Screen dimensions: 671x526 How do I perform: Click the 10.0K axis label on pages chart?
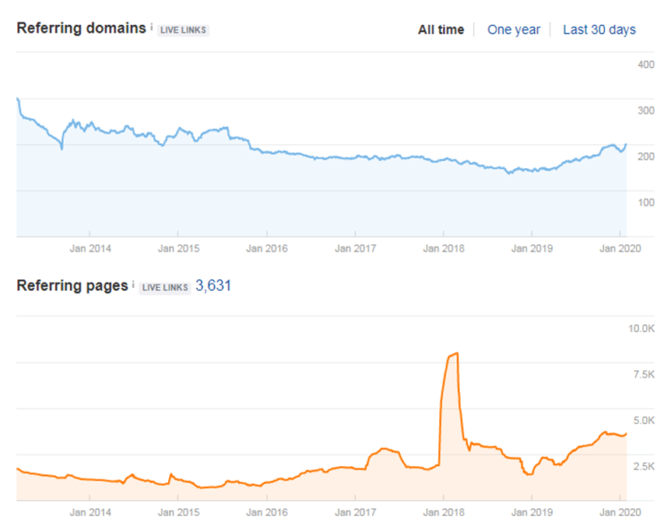point(641,328)
